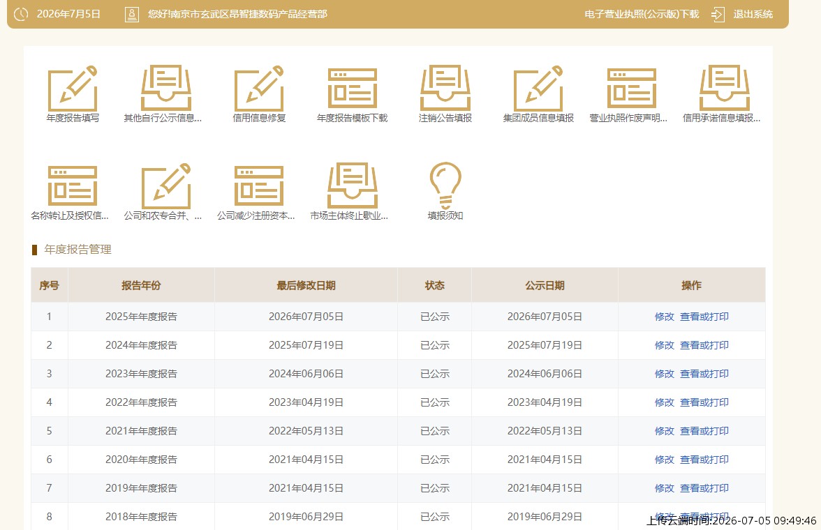Image resolution: width=821 pixels, height=530 pixels.
Task: Click the 报告年份 column header
Action: [x=141, y=285]
